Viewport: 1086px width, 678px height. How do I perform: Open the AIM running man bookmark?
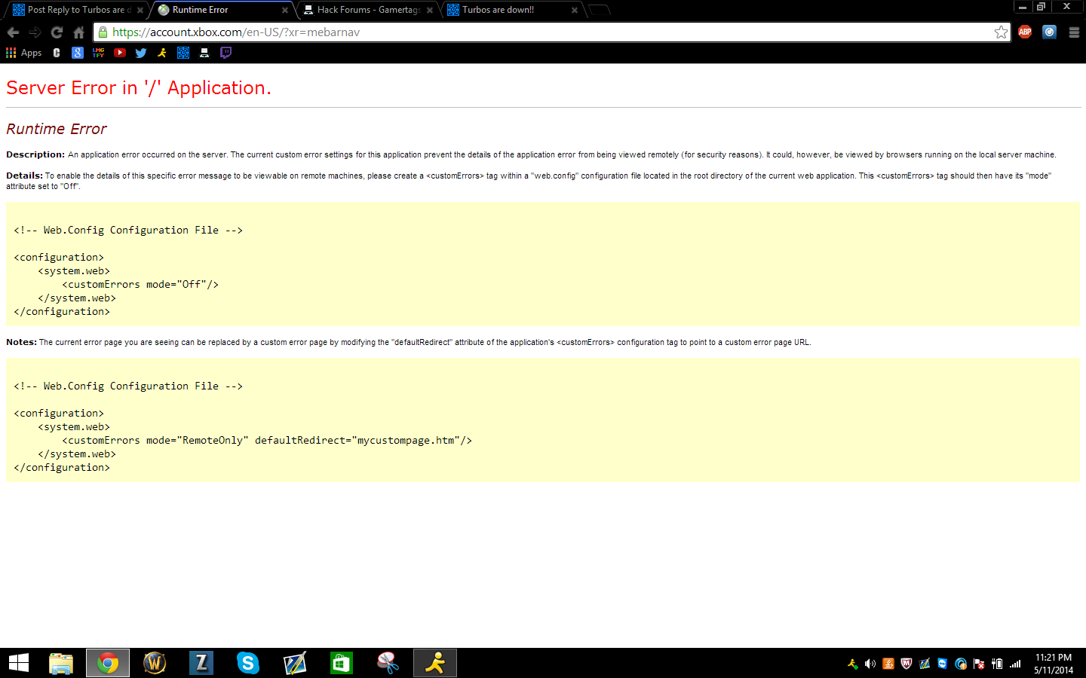[x=162, y=53]
